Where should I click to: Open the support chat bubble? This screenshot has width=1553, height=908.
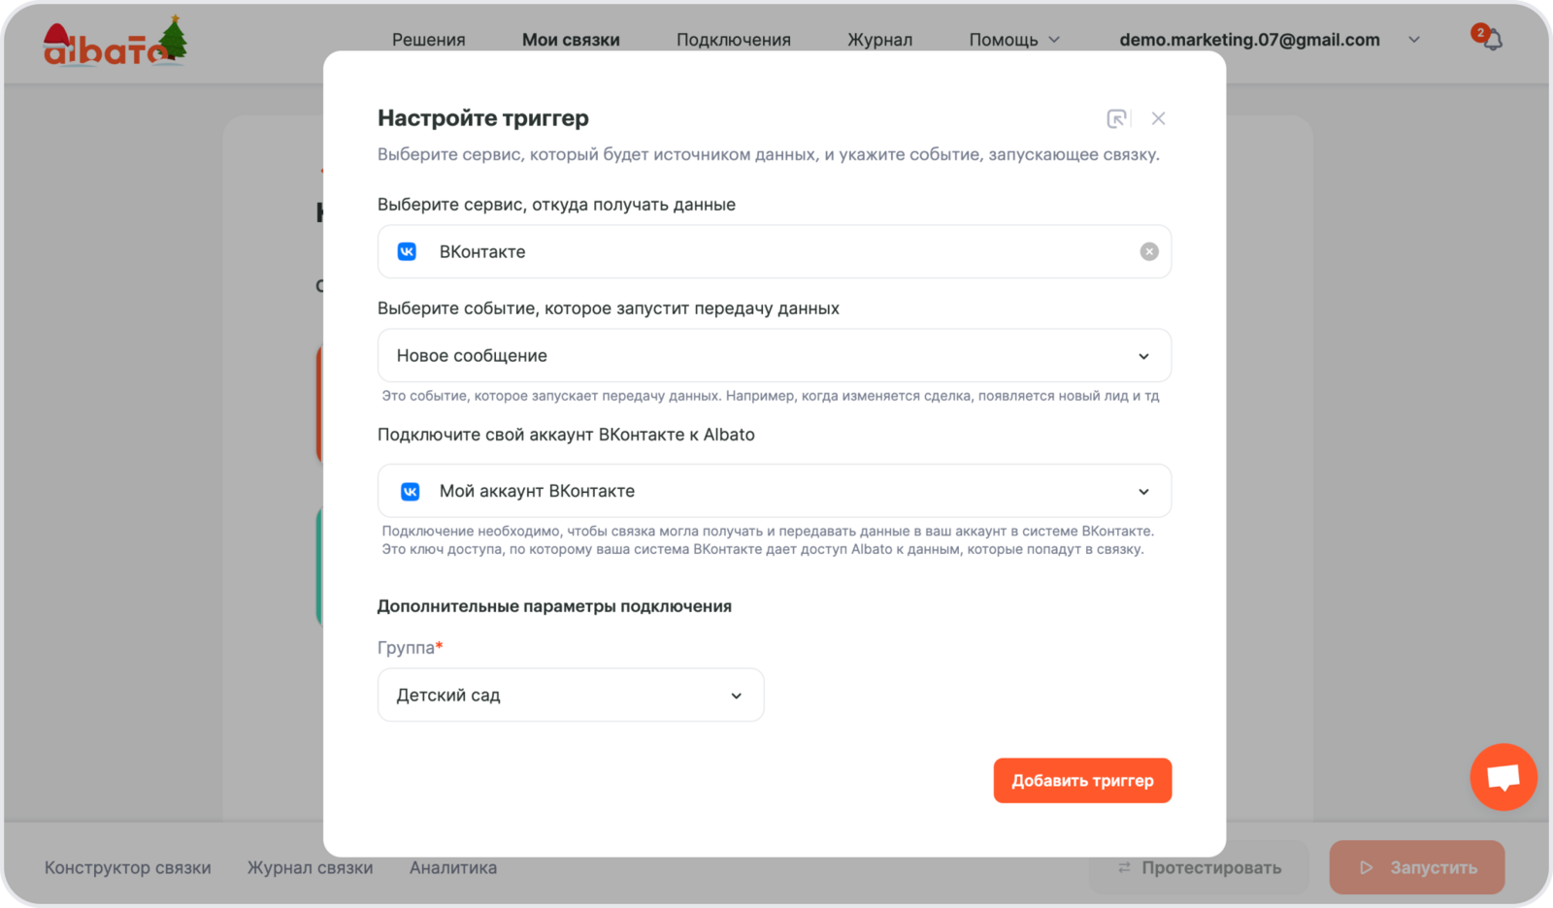[x=1503, y=777]
